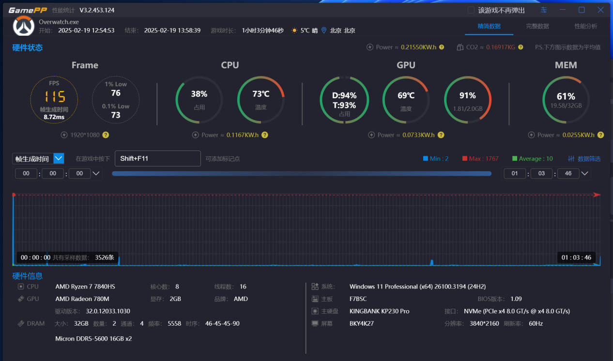Click help icon beside GPU Power 0.0733KW.h
613x361 pixels.
441,135
